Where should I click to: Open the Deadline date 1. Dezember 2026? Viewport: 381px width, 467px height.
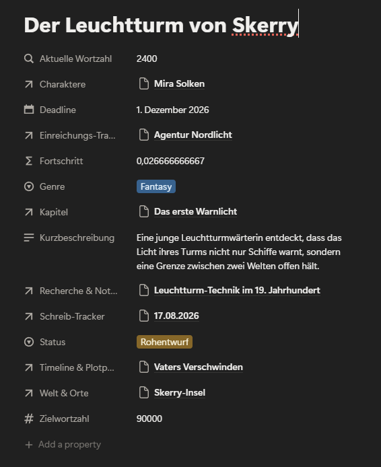click(173, 110)
